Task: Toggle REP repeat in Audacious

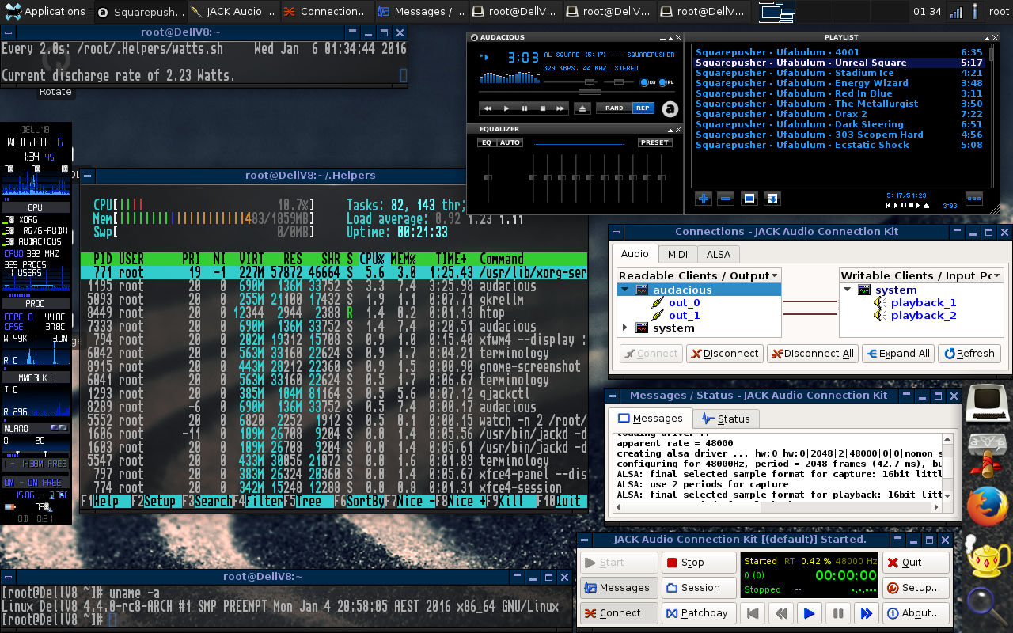Action: coord(643,108)
